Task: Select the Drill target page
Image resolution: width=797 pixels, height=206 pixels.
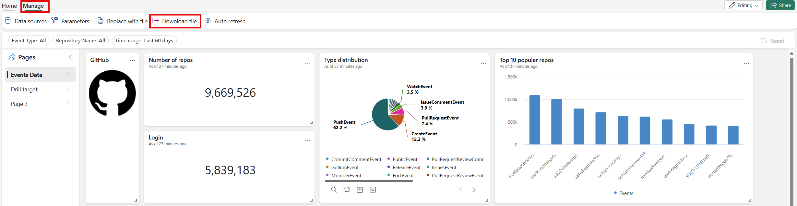Action: click(24, 89)
